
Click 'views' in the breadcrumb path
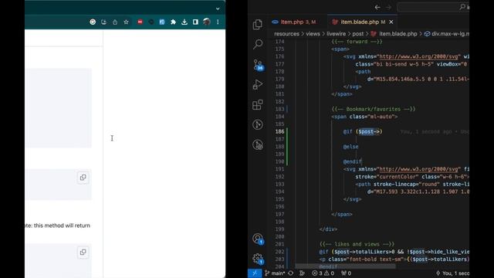click(313, 34)
